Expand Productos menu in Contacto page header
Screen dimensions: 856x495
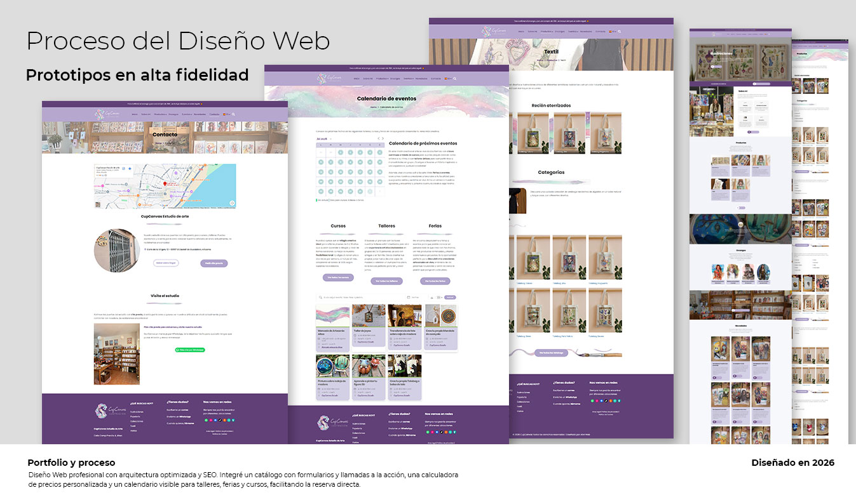160,114
